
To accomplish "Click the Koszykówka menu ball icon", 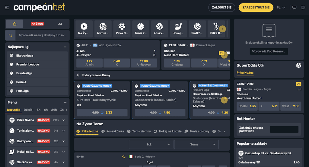I will click(x=12, y=141).
